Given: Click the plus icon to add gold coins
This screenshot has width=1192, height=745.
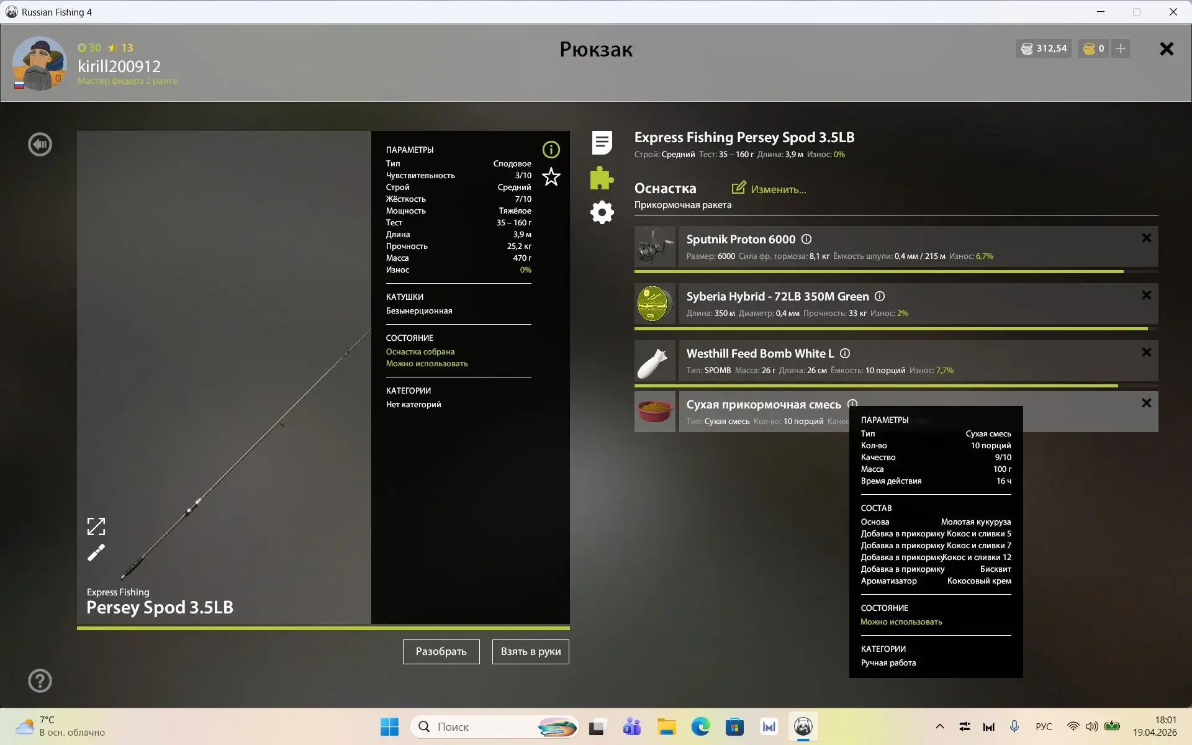Looking at the screenshot, I should pos(1120,48).
